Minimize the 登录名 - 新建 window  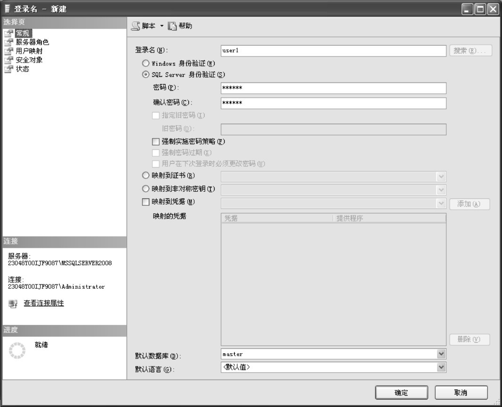coord(467,9)
